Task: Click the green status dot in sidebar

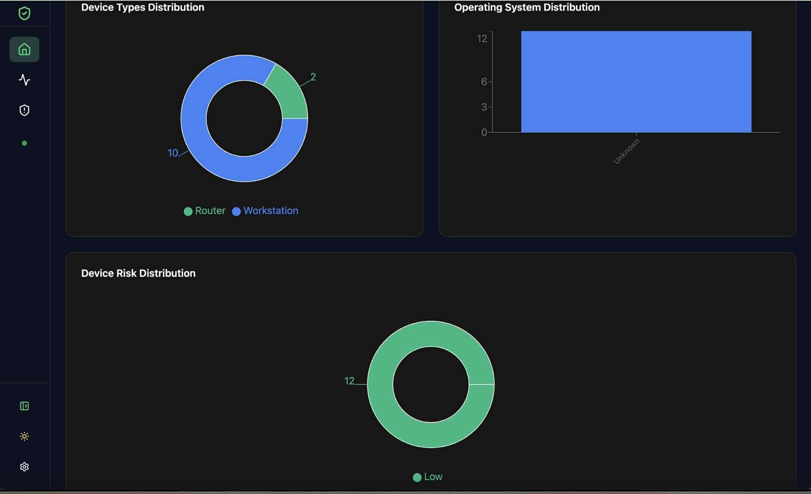Action: click(24, 143)
